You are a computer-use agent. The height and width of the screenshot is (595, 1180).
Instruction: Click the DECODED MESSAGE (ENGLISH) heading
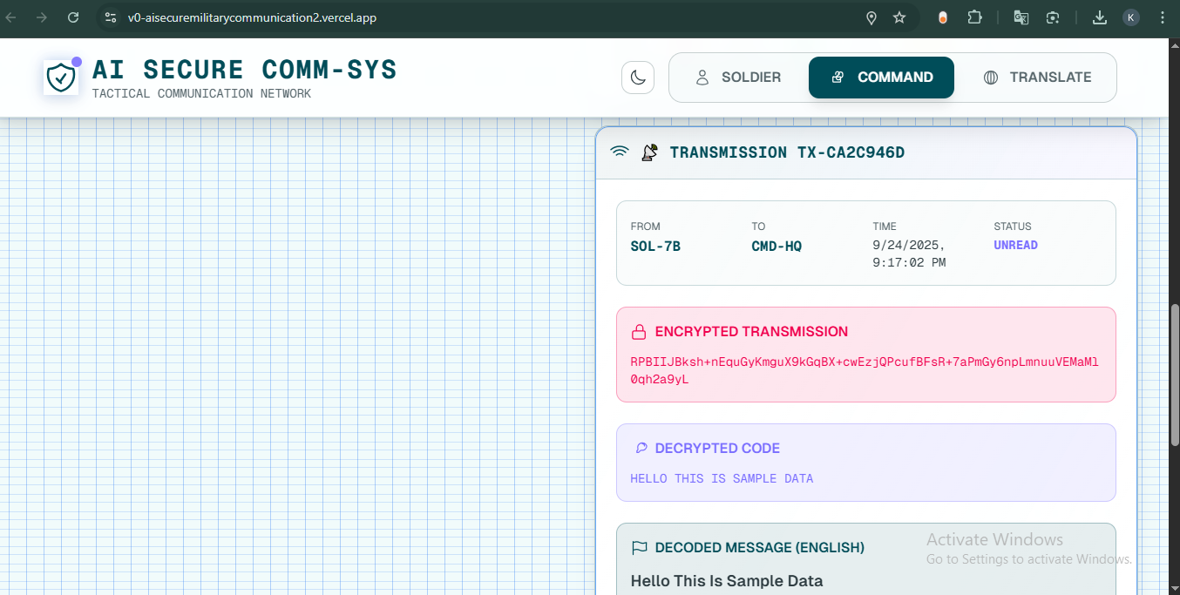(760, 548)
